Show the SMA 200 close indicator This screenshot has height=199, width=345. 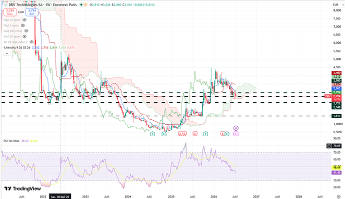[x=26, y=31]
